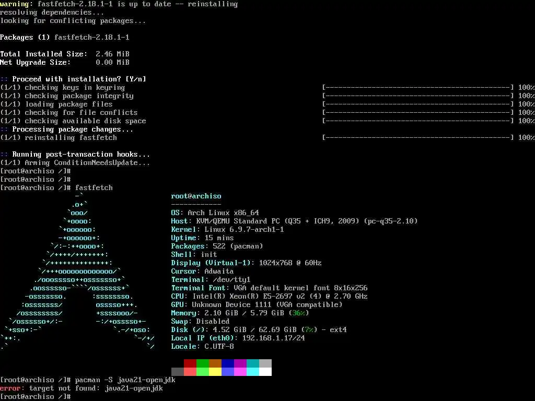
Task: Click the green '7%' disk usage percentage
Action: click(309, 330)
